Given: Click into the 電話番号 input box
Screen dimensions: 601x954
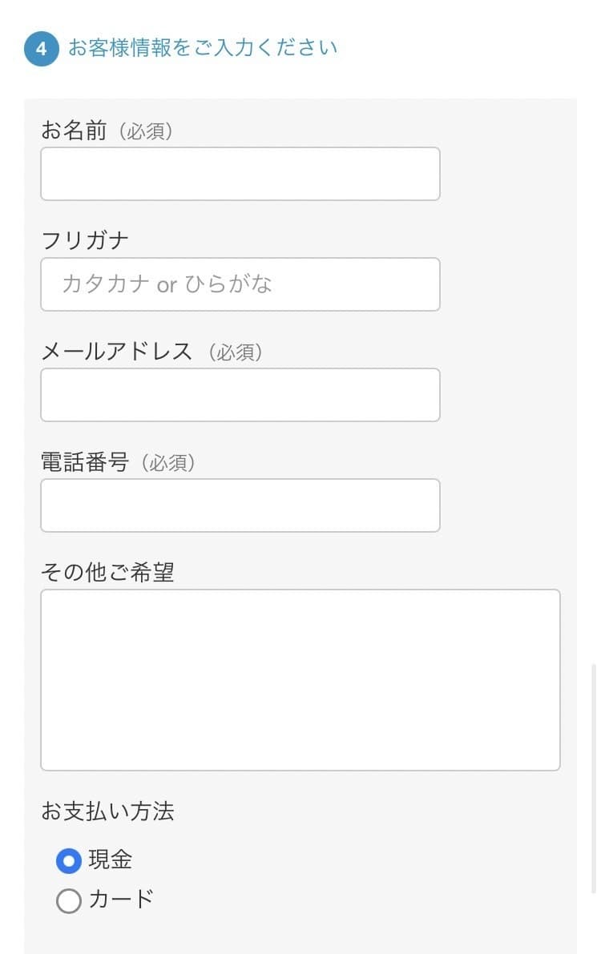Looking at the screenshot, I should (240, 505).
